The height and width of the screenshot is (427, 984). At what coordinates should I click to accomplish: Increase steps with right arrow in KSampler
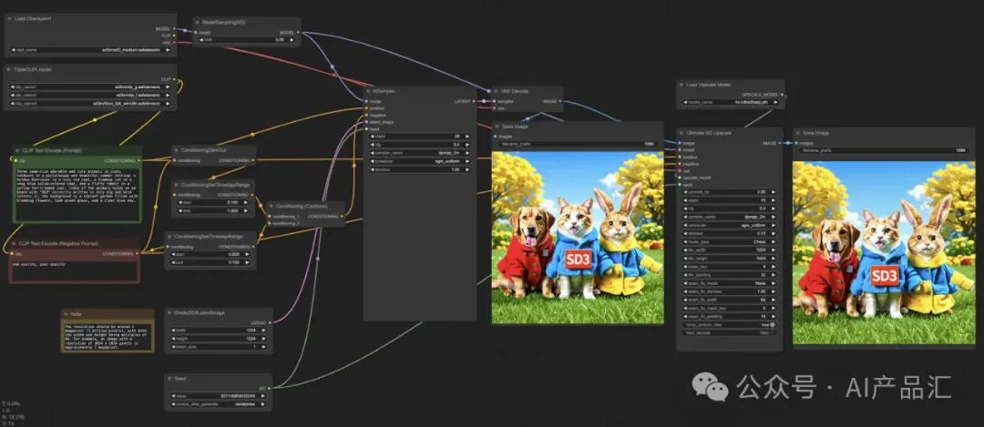467,136
